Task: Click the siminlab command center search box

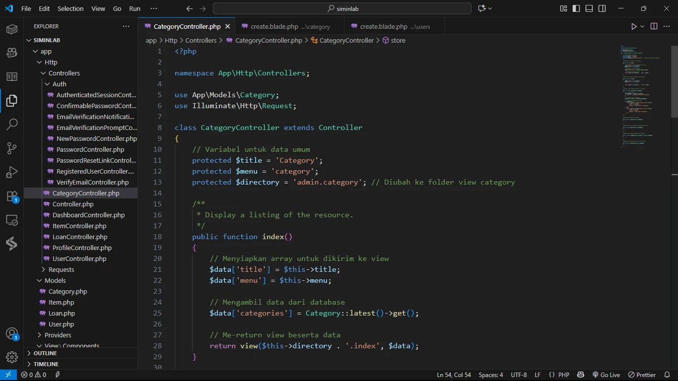Action: 342,8
